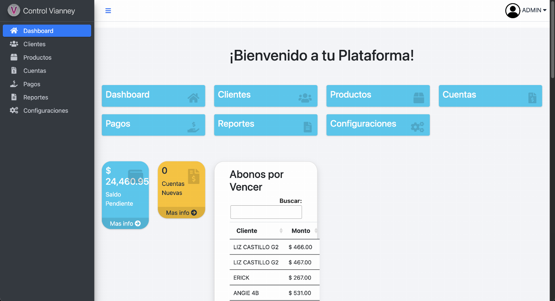Click the invoice icon on Cuentas tile
555x301 pixels.
click(532, 98)
